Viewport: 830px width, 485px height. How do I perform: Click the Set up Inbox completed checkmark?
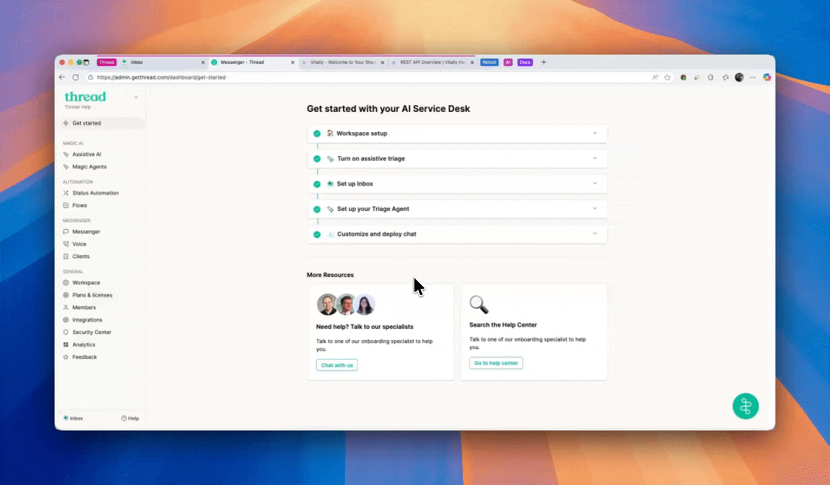317,184
